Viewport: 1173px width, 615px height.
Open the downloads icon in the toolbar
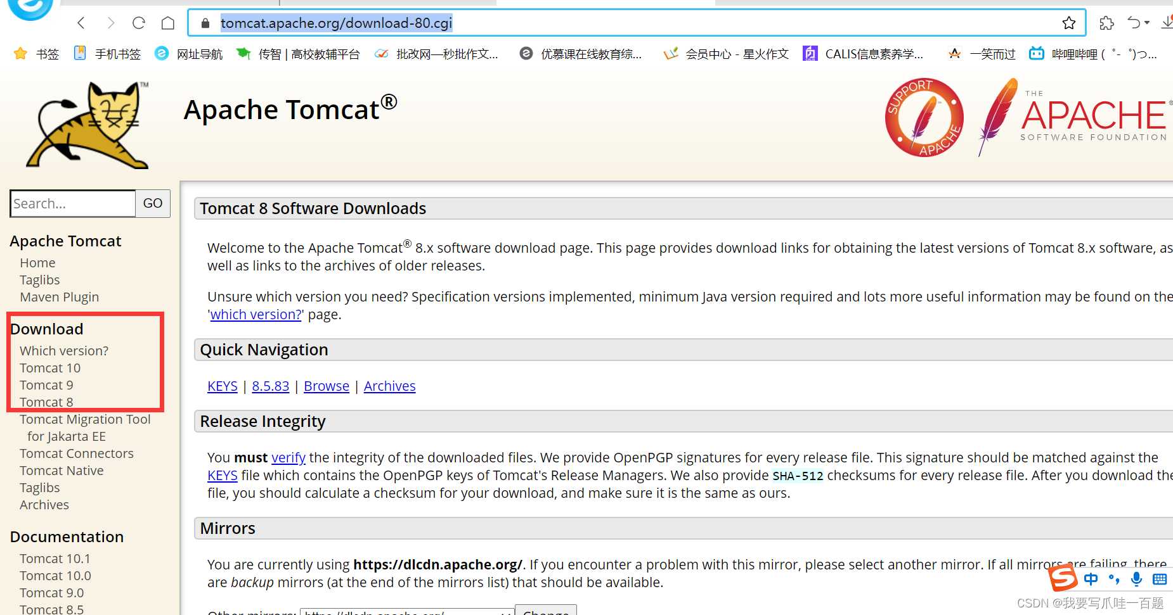[1167, 23]
